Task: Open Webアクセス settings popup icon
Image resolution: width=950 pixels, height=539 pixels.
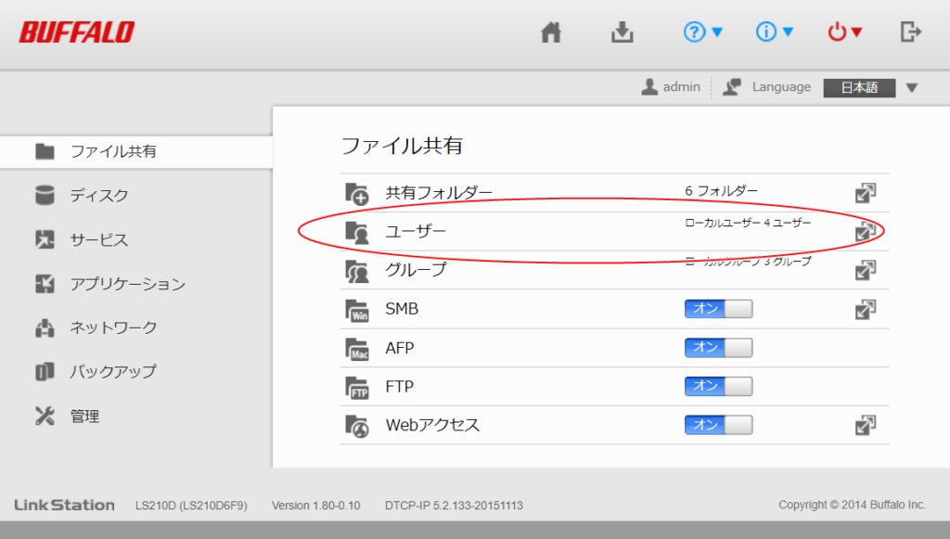Action: point(865,425)
